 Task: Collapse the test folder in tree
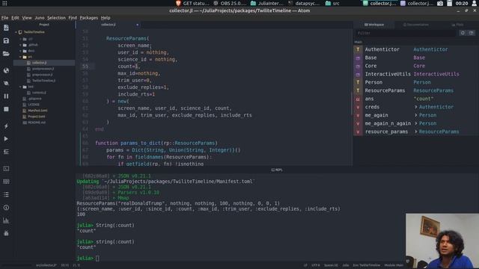pos(21,87)
